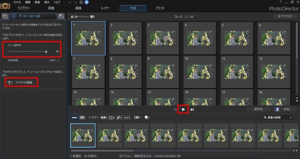300x159 pixels.
Task: Click the frame grid scroll down arrow
Action: 297,101
